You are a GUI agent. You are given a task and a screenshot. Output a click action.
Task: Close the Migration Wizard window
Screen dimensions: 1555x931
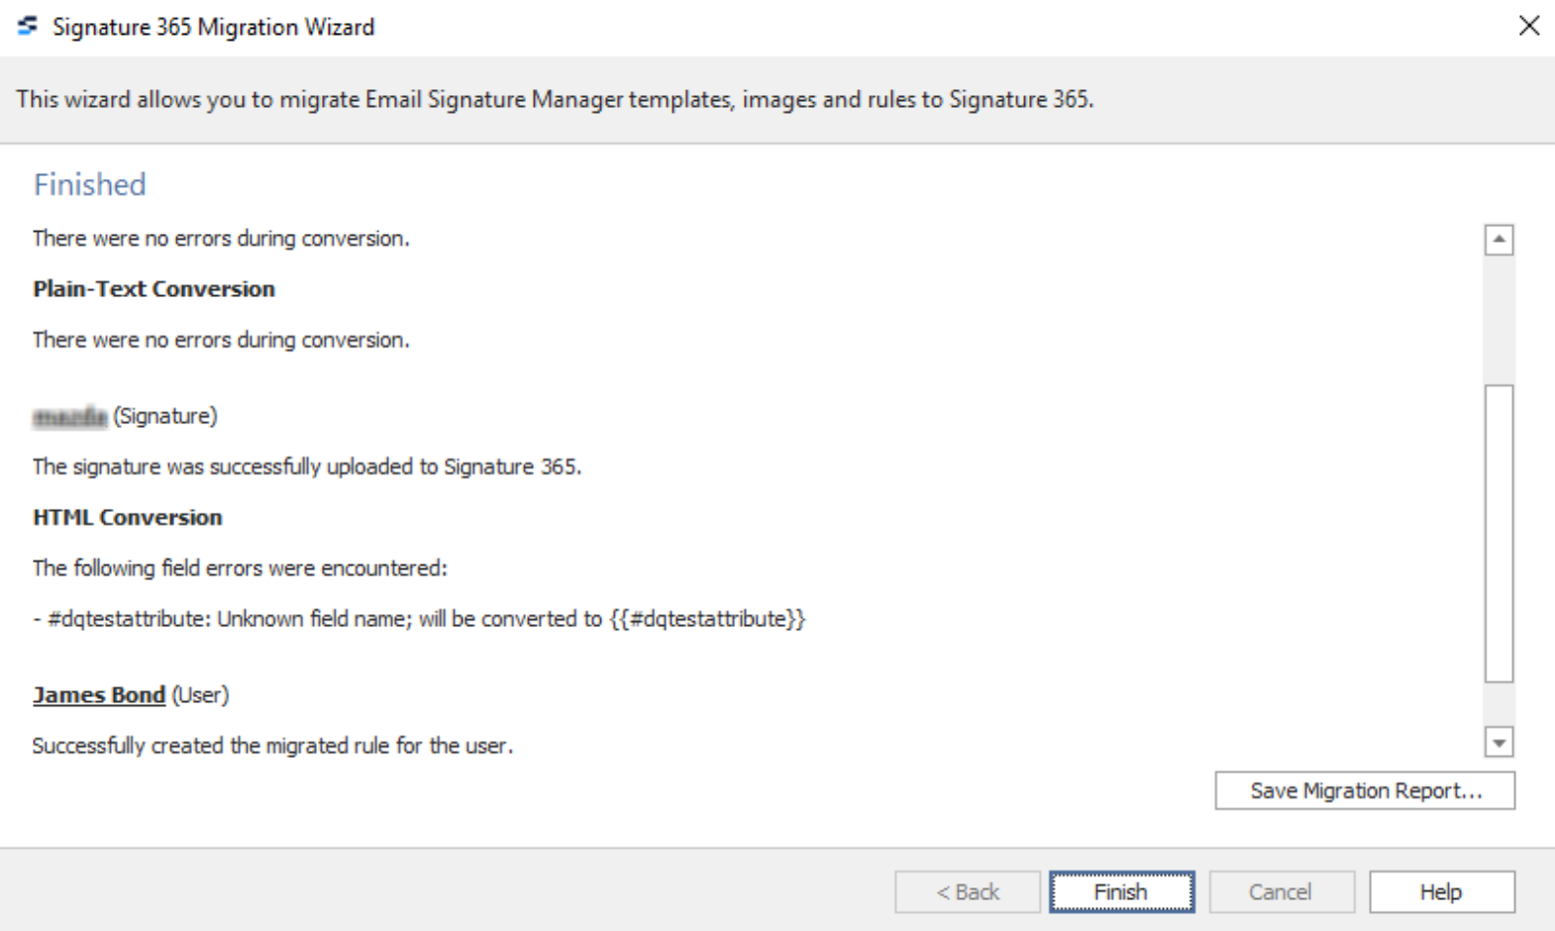1529,26
